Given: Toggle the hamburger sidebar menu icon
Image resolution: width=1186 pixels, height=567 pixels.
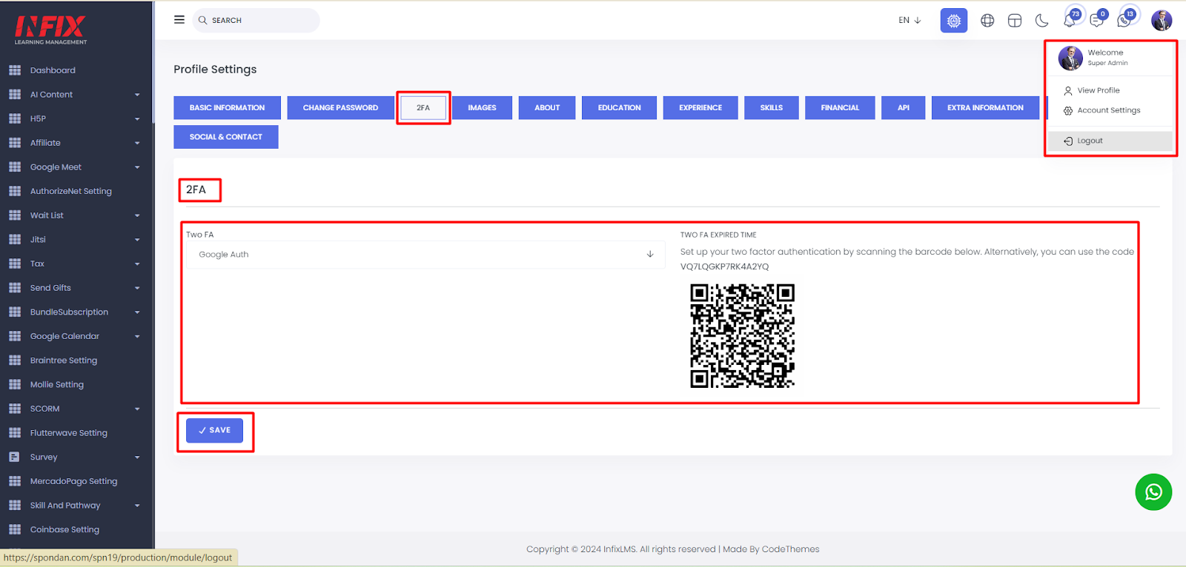Looking at the screenshot, I should (179, 20).
